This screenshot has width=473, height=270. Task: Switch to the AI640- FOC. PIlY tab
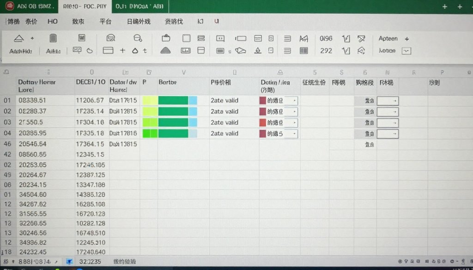tap(84, 6)
